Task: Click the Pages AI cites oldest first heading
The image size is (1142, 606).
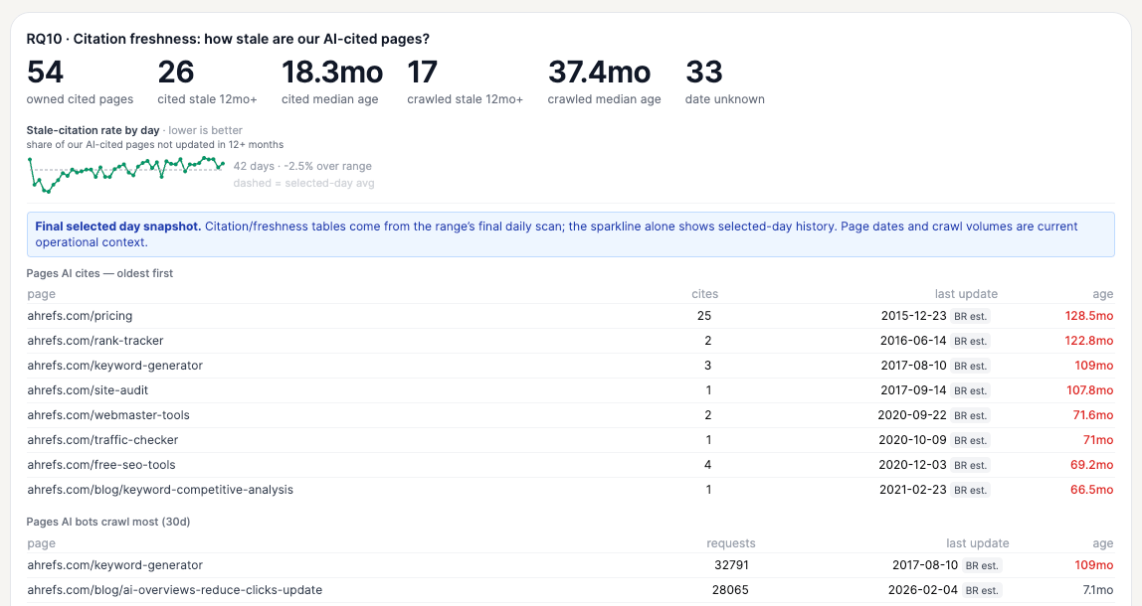Action: pyautogui.click(x=99, y=273)
